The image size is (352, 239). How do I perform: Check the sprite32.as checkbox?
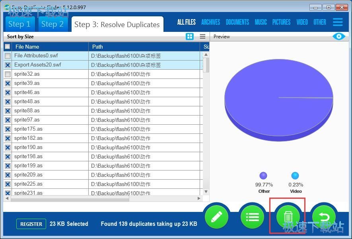(x=8, y=74)
